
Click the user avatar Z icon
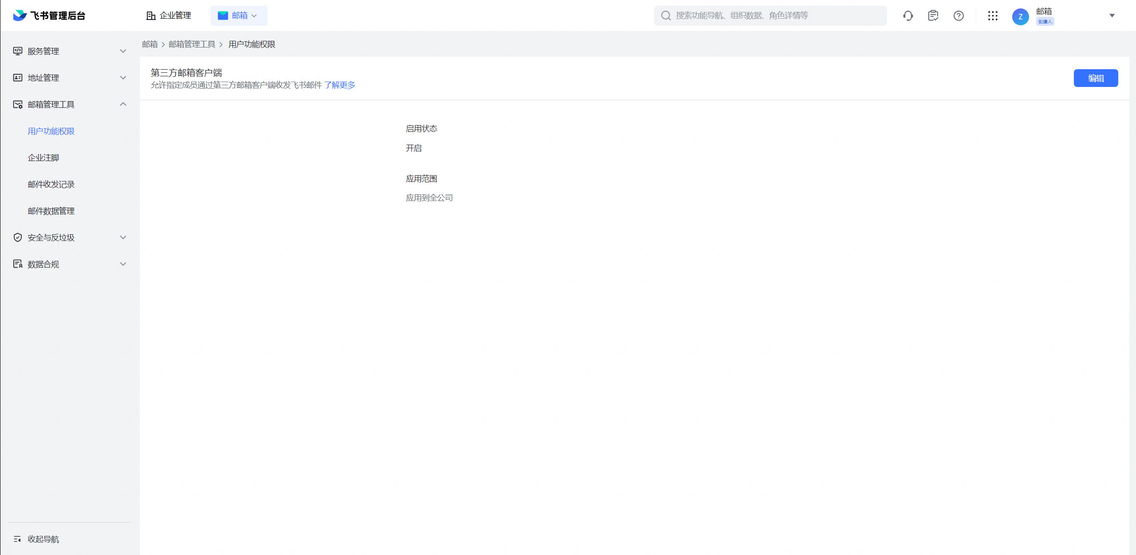pos(1020,17)
